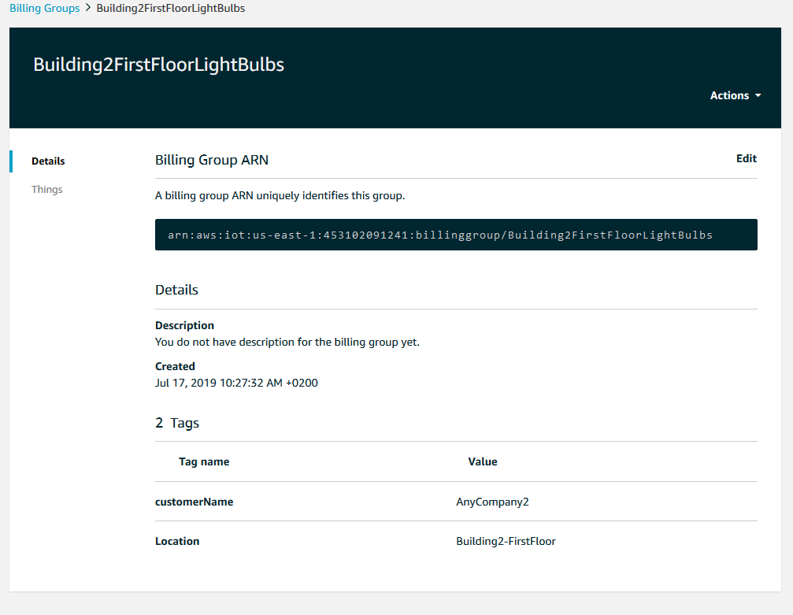Click the AnyCompany2 tag value

coord(492,502)
